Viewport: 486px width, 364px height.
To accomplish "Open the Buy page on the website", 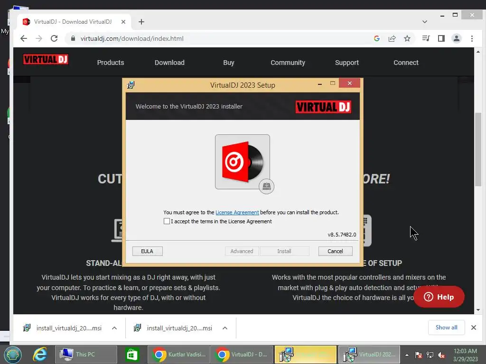I will 229,63.
